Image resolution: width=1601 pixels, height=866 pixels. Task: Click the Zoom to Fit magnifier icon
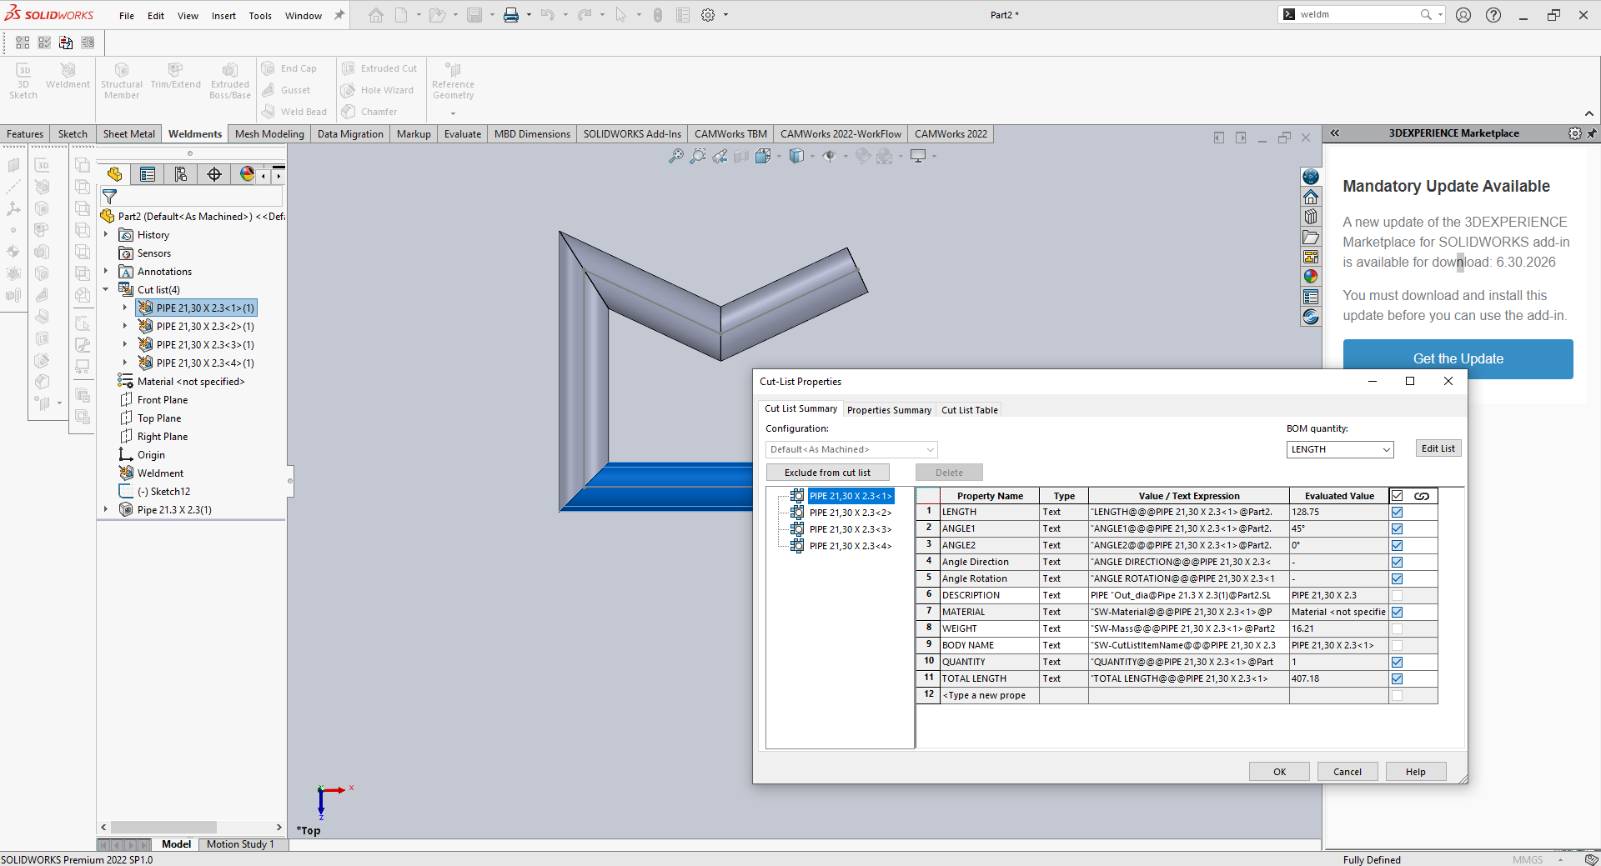(x=676, y=156)
